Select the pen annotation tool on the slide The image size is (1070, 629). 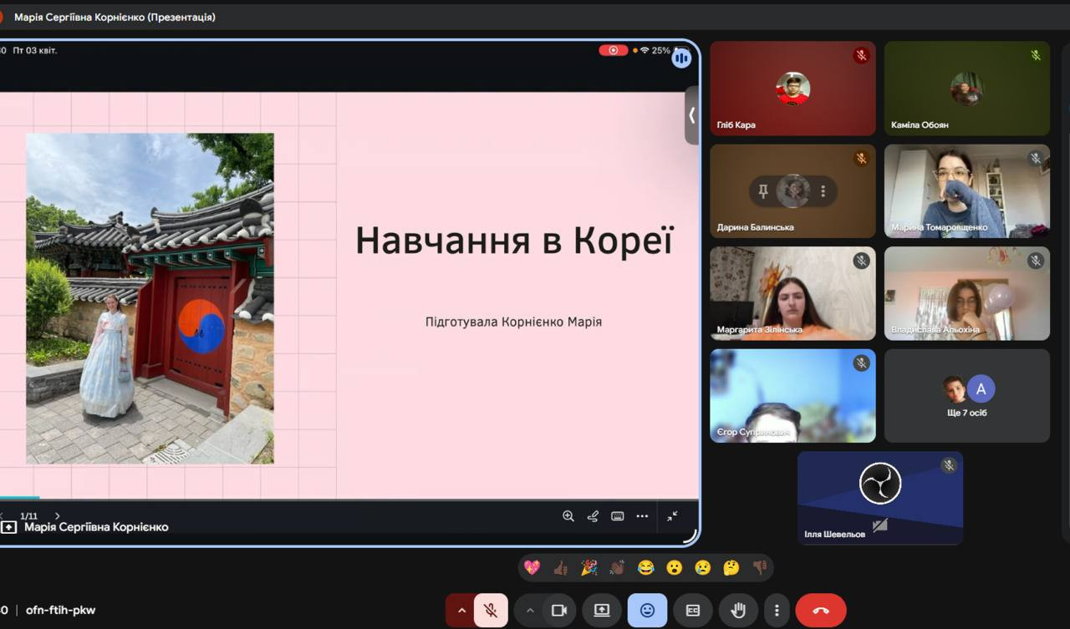(593, 516)
